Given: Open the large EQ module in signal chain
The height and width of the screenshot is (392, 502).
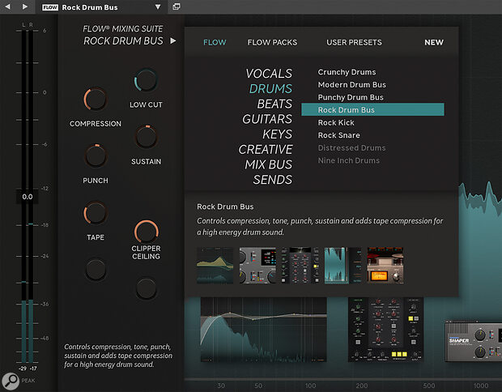Looking at the screenshot, I should (x=264, y=330).
